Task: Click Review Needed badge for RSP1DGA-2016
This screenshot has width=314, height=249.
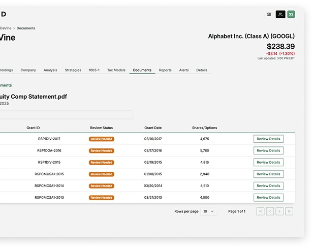Action: click(x=102, y=150)
